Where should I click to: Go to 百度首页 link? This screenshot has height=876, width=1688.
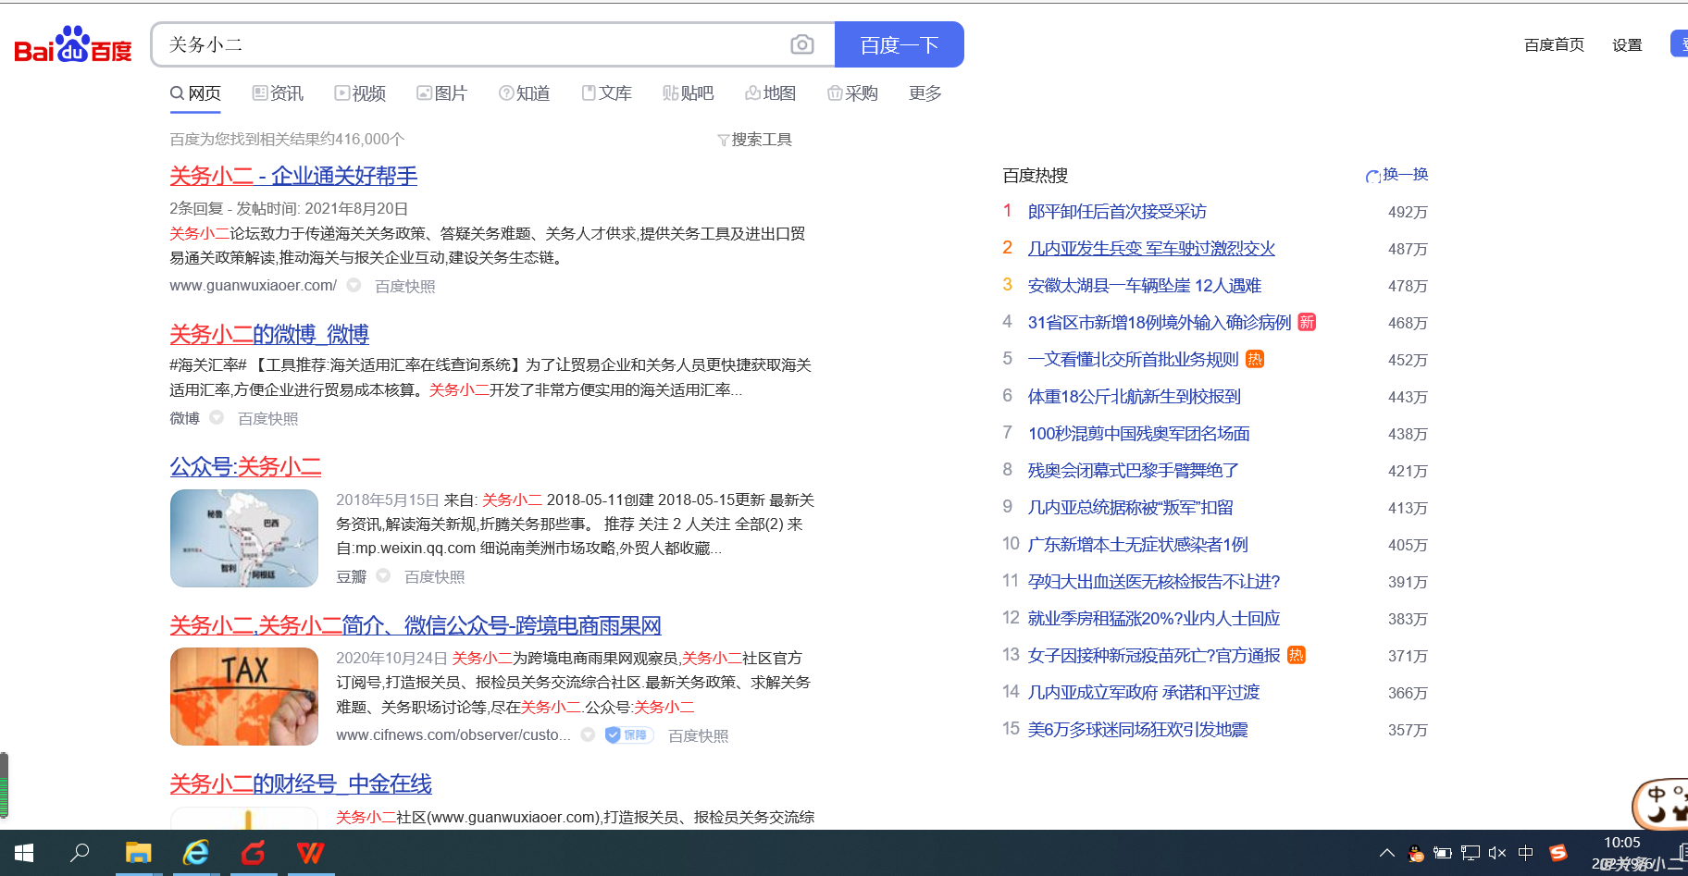point(1554,44)
